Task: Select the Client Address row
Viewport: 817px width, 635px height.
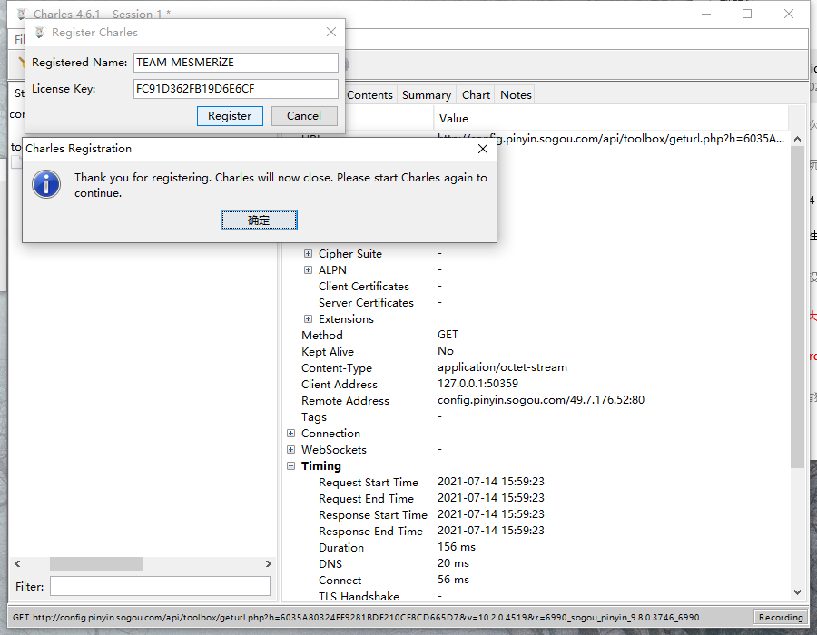Action: 536,384
